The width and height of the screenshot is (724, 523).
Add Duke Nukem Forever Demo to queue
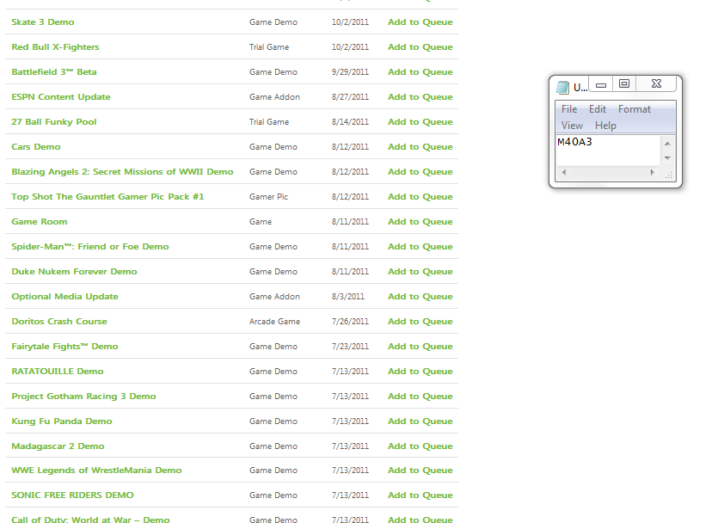420,272
